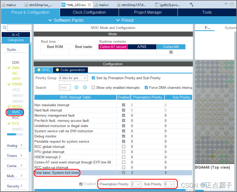Enable HSEM interrupt 2 checkbox
This screenshot has height=192, width=237.
coord(123,157)
